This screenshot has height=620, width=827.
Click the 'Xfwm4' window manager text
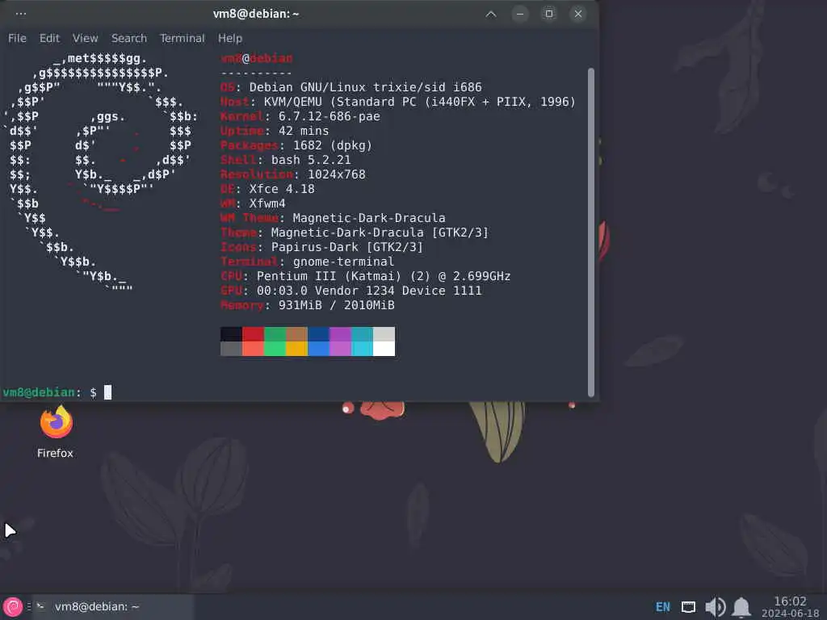pyautogui.click(x=267, y=203)
